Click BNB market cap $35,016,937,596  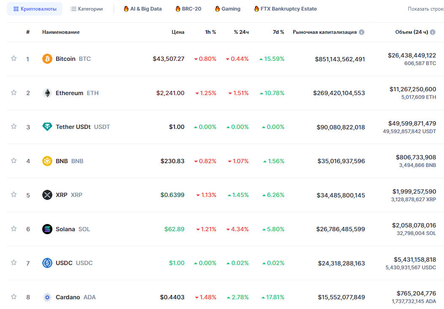(341, 161)
